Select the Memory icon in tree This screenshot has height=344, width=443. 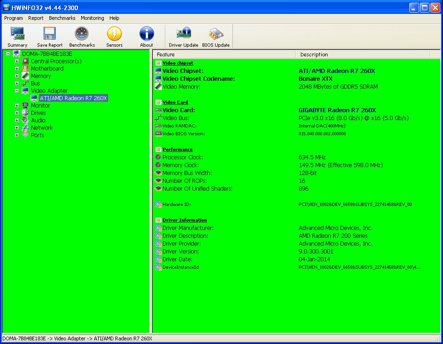25,76
